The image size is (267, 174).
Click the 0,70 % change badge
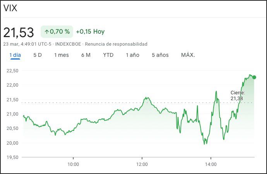57,32
